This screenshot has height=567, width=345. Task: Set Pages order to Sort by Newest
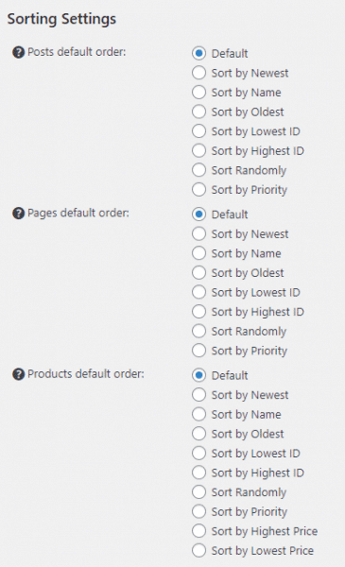[x=198, y=233]
